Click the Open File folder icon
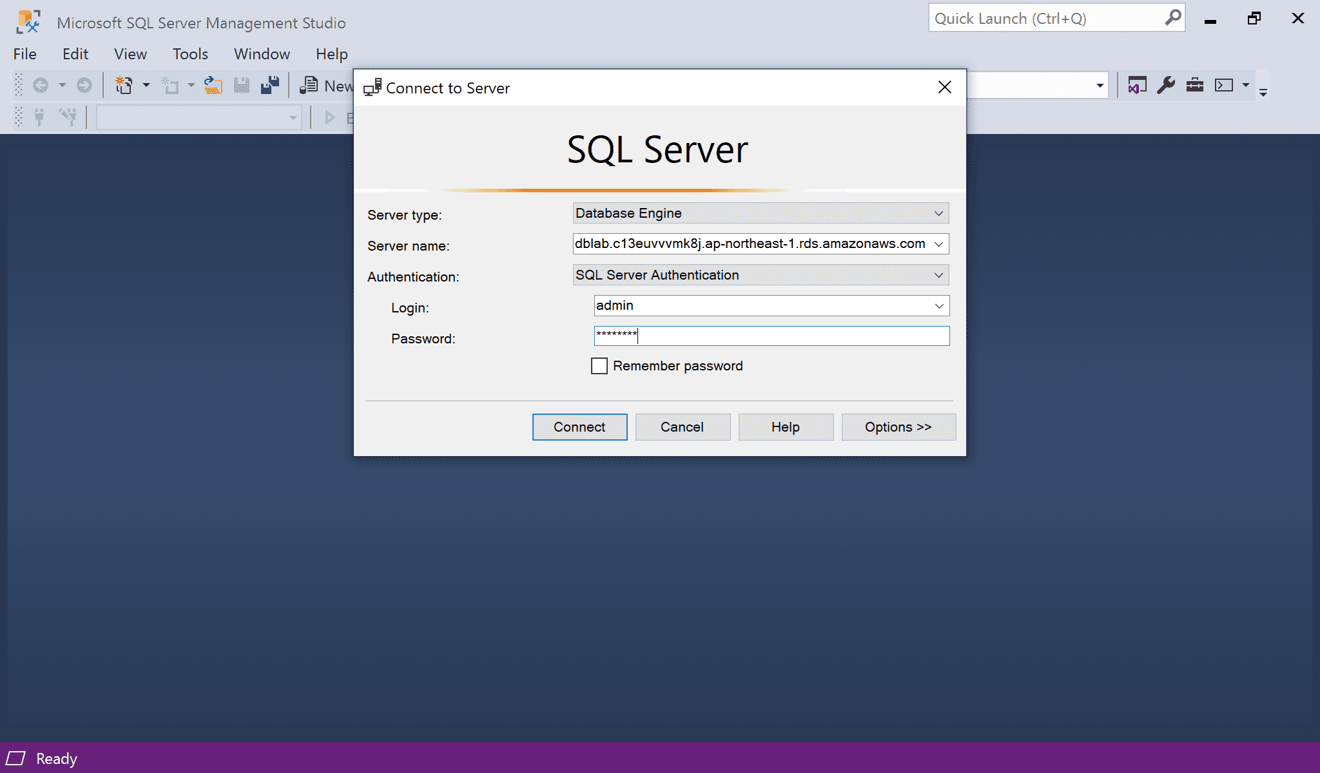1320x773 pixels. [x=213, y=85]
